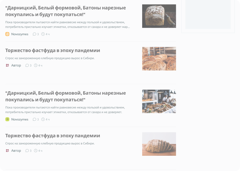Image resolution: width=240 pixels, height=171 pixels.
Task: Click the clock icon on last article
Action: point(36,151)
